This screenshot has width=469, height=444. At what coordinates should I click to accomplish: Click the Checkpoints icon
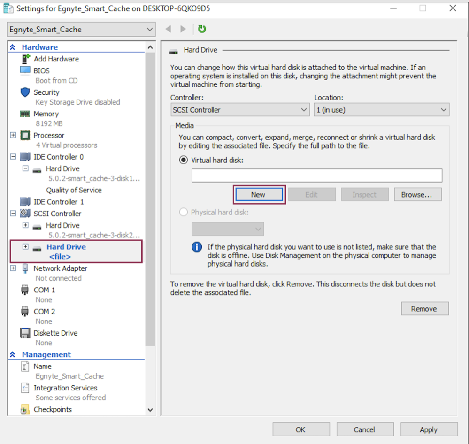[25, 409]
